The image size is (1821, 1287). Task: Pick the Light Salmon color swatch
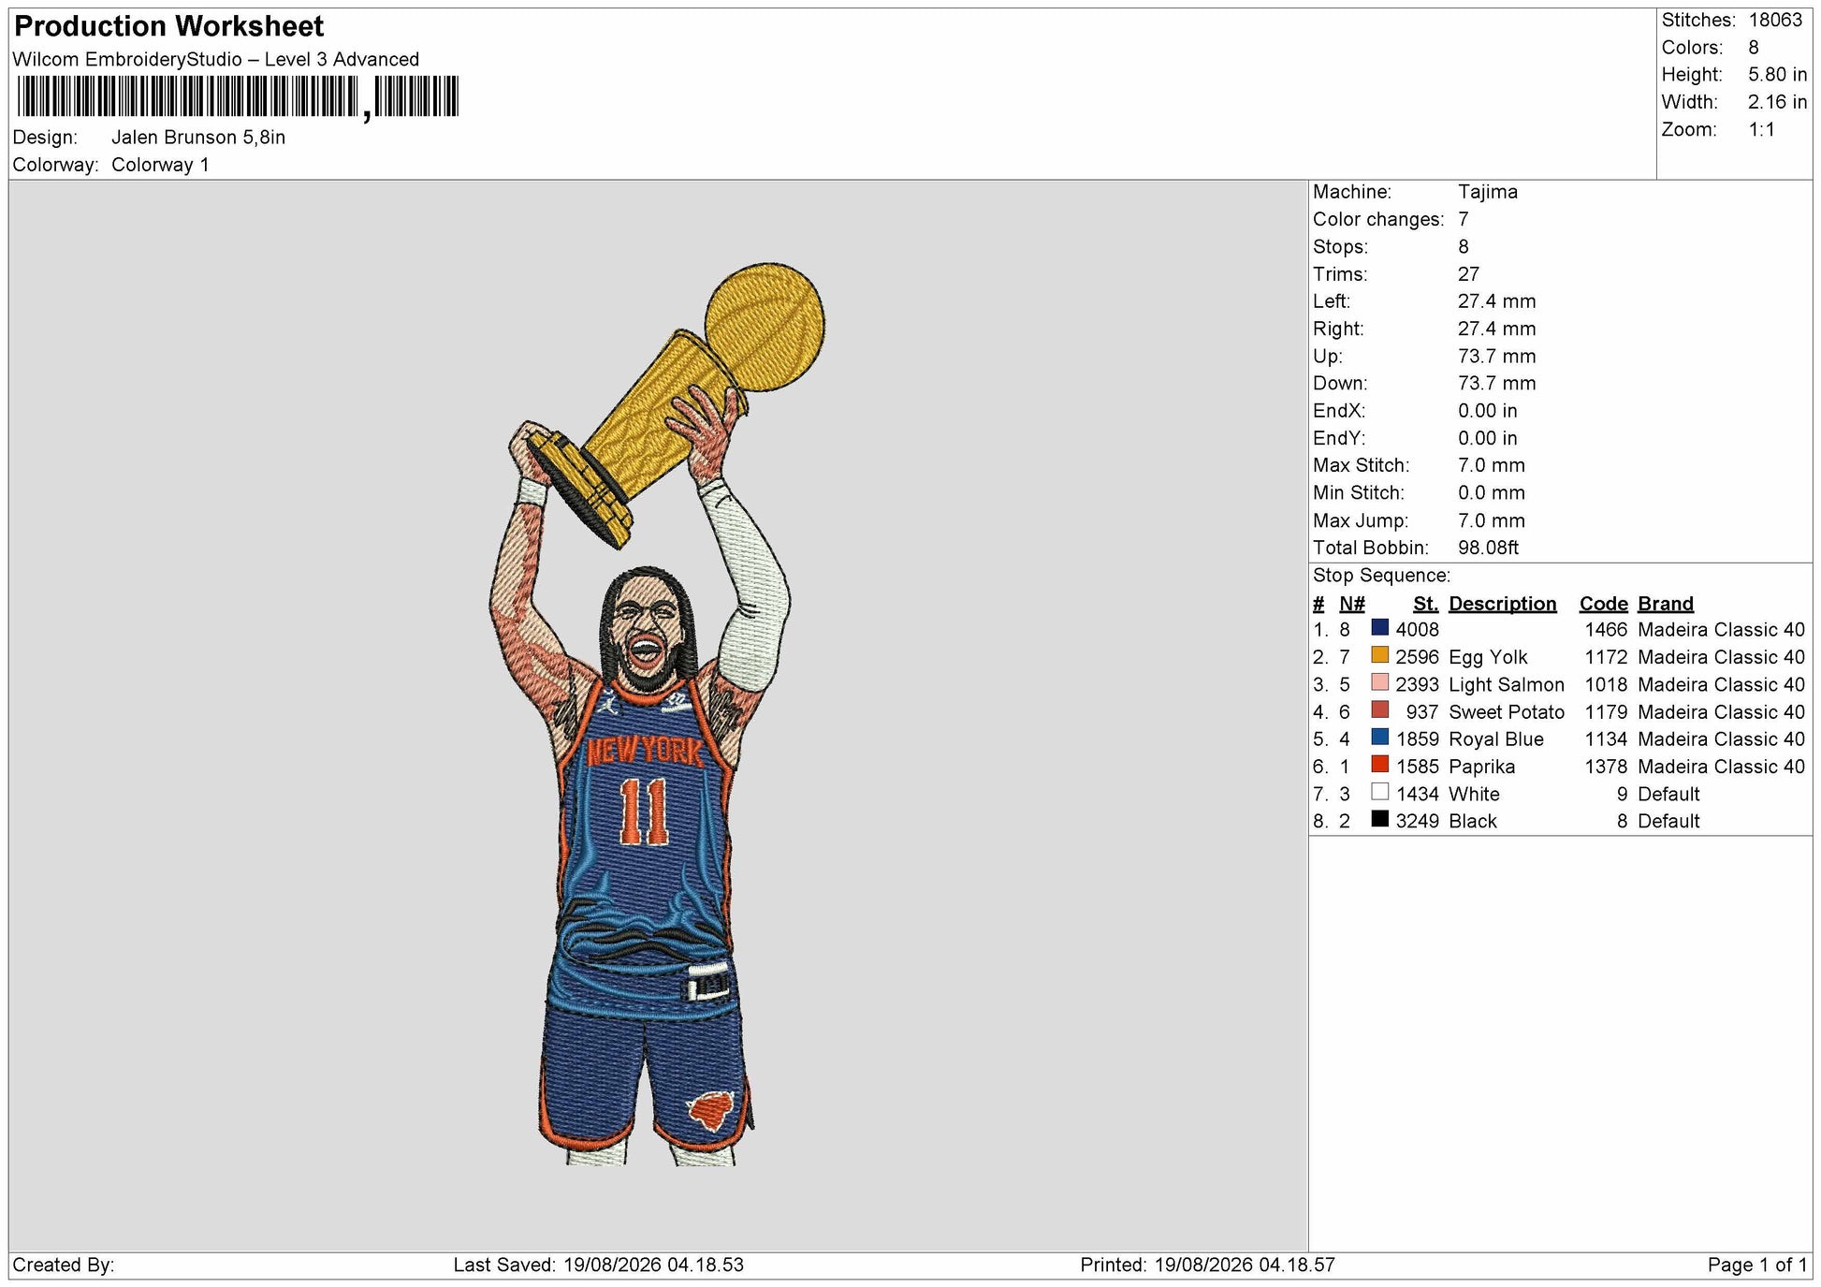[1379, 682]
